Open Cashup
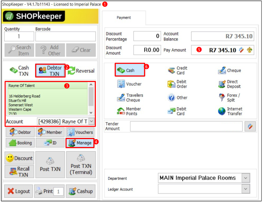 [x=80, y=191]
